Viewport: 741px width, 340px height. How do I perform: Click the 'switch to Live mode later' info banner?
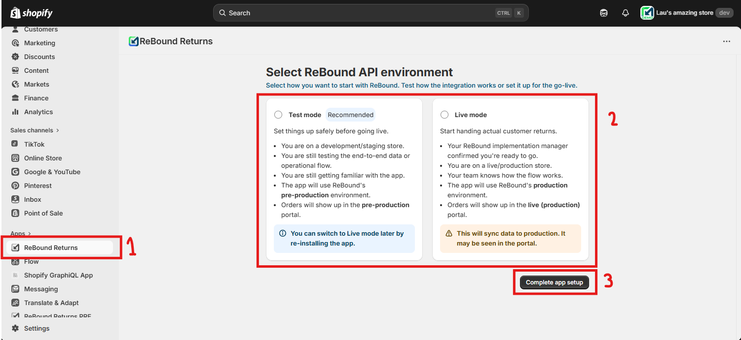click(344, 239)
